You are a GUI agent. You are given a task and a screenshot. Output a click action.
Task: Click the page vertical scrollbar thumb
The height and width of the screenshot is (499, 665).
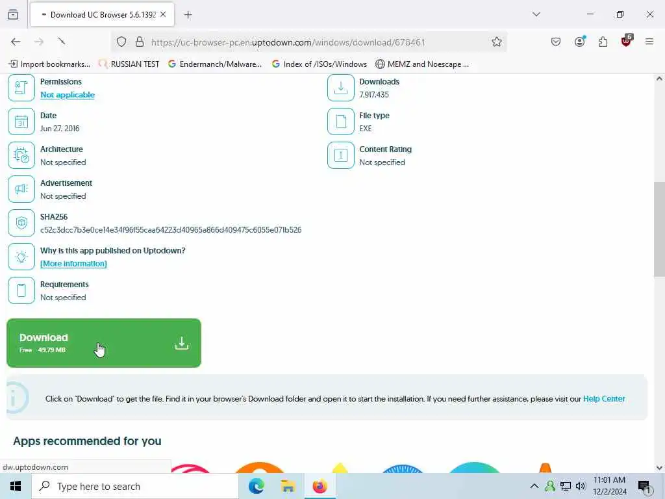[x=659, y=229]
